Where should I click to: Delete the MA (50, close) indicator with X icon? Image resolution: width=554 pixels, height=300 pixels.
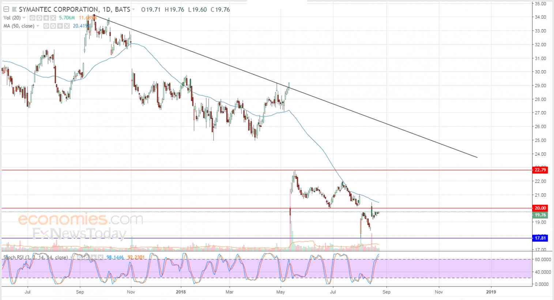(x=67, y=26)
